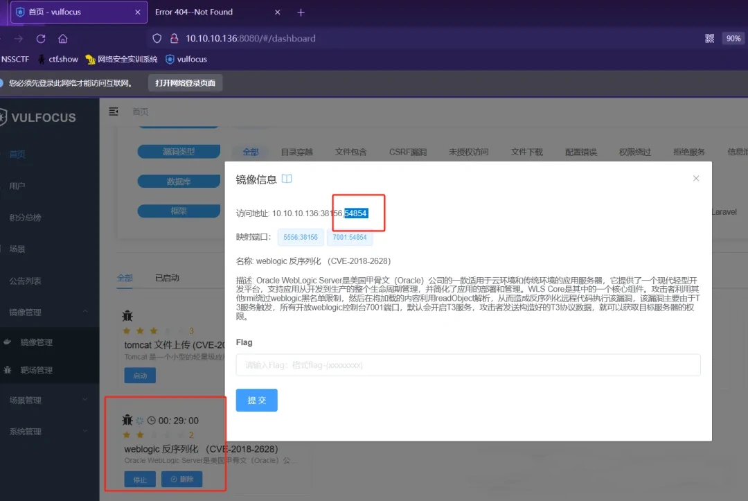This screenshot has height=501, width=748.
Task: Open the 网络安全实训系统 bookmark
Action: click(x=122, y=59)
